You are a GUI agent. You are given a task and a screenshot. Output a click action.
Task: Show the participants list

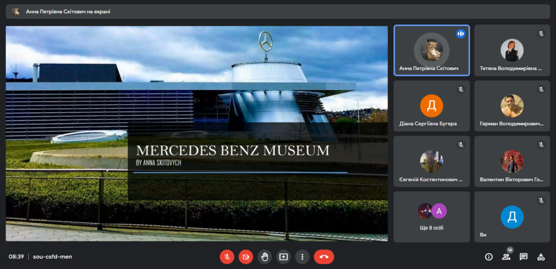point(506,257)
